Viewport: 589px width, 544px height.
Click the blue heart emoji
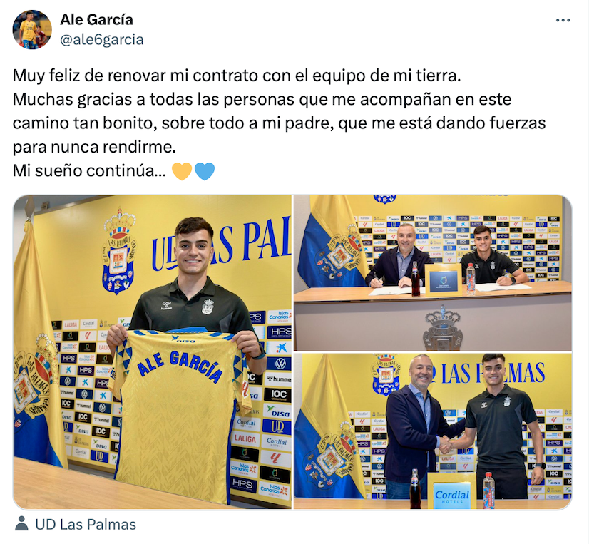click(205, 171)
